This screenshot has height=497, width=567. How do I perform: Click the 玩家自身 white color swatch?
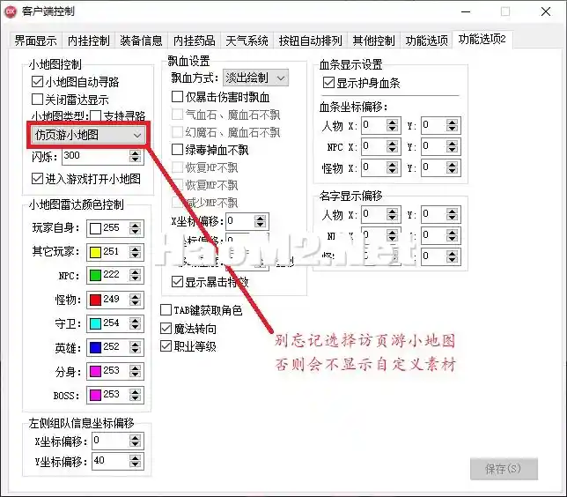(x=95, y=228)
